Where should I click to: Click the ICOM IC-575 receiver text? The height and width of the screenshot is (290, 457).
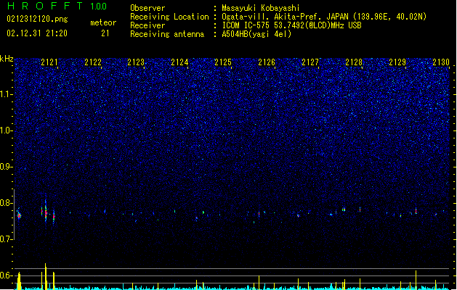tap(292, 25)
